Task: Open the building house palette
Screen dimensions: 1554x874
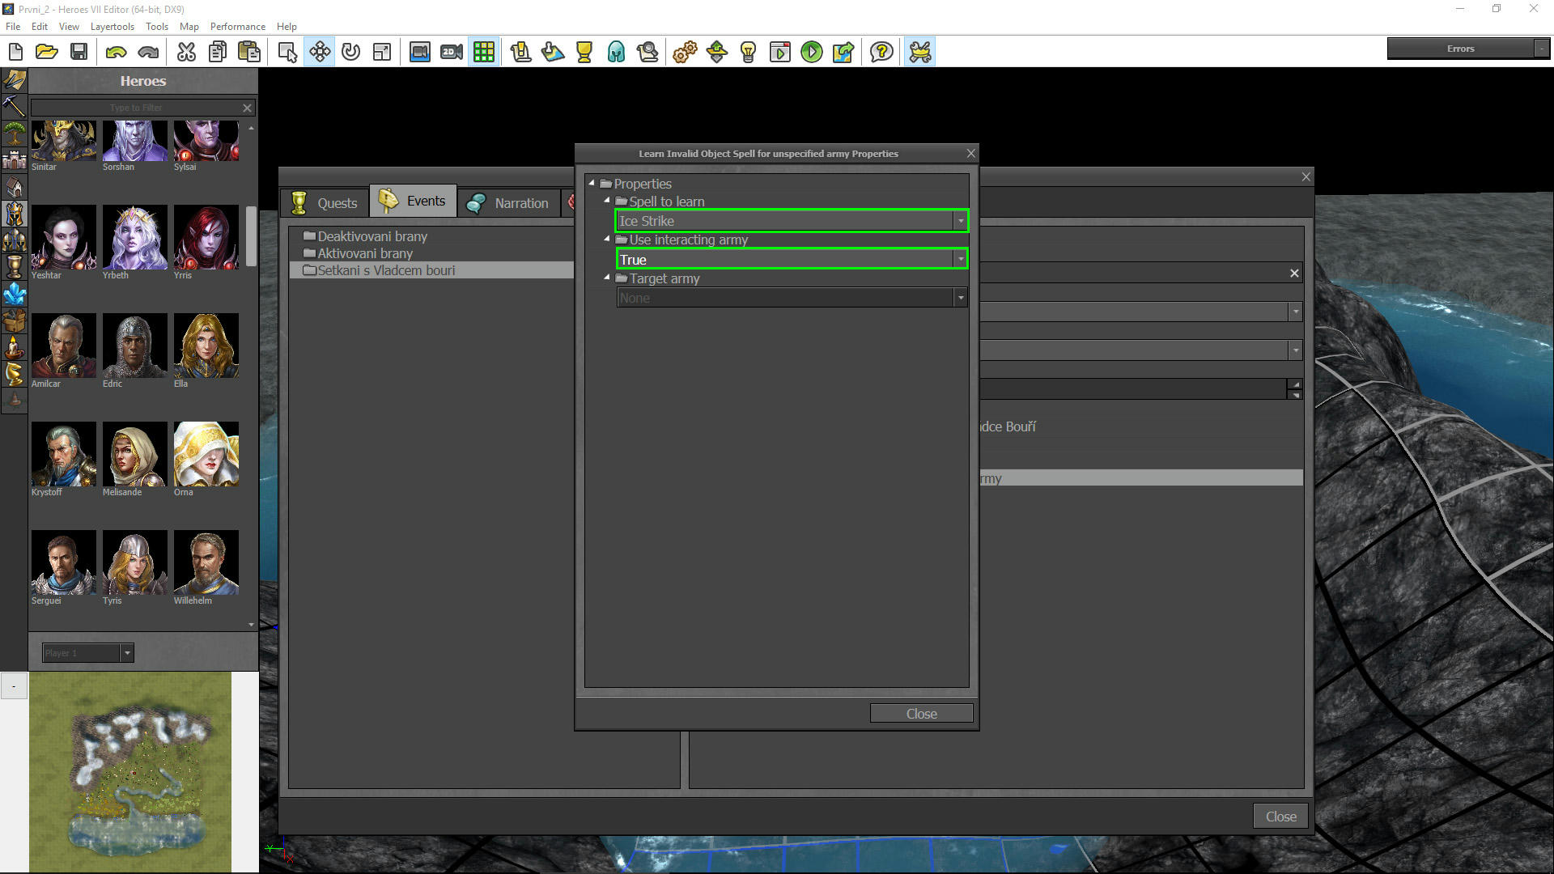Action: click(x=15, y=187)
